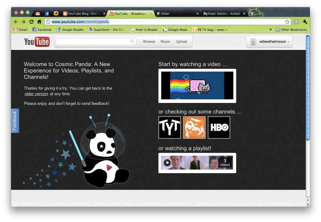Open the Browse menu item
The height and width of the screenshot is (222, 321).
pos(149,42)
